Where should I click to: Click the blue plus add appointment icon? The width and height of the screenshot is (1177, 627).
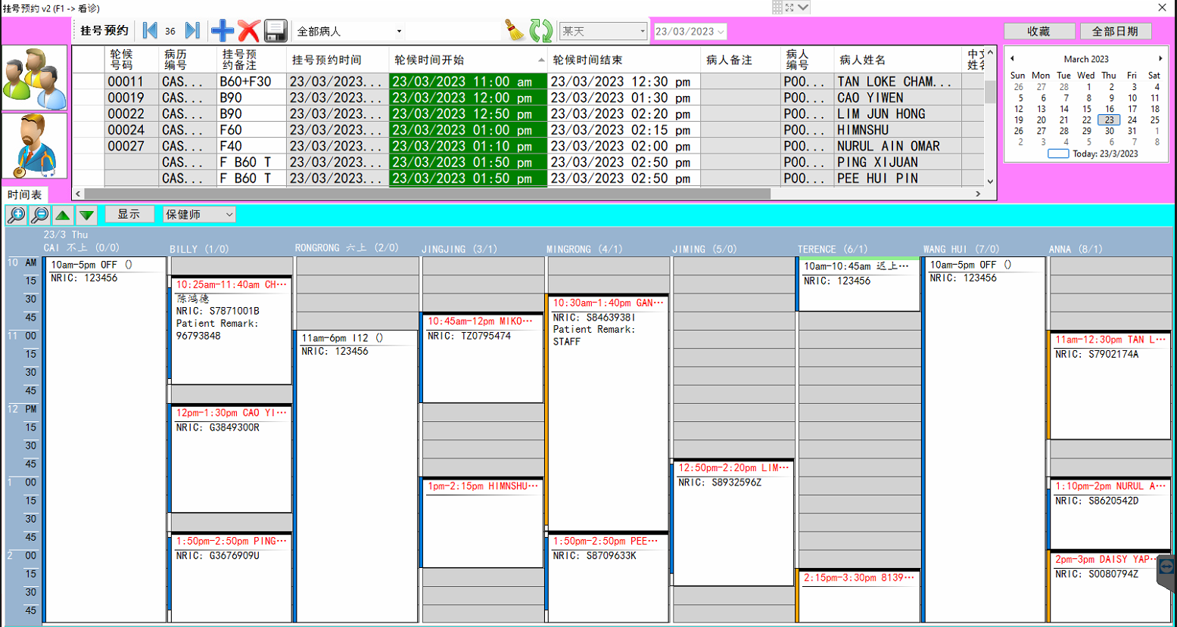(x=222, y=31)
